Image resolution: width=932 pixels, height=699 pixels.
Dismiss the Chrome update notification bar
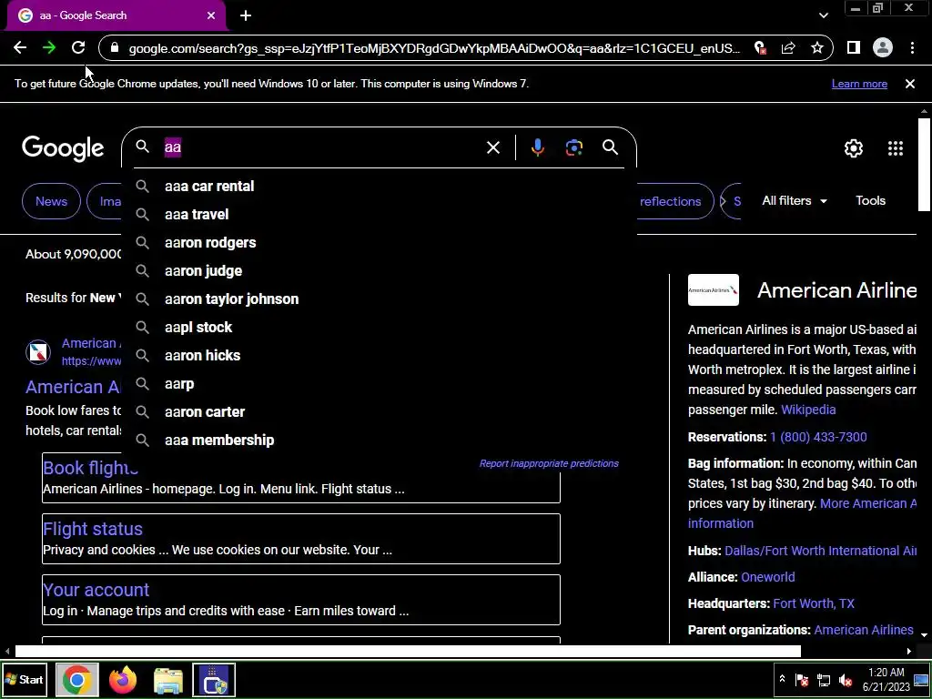point(909,84)
